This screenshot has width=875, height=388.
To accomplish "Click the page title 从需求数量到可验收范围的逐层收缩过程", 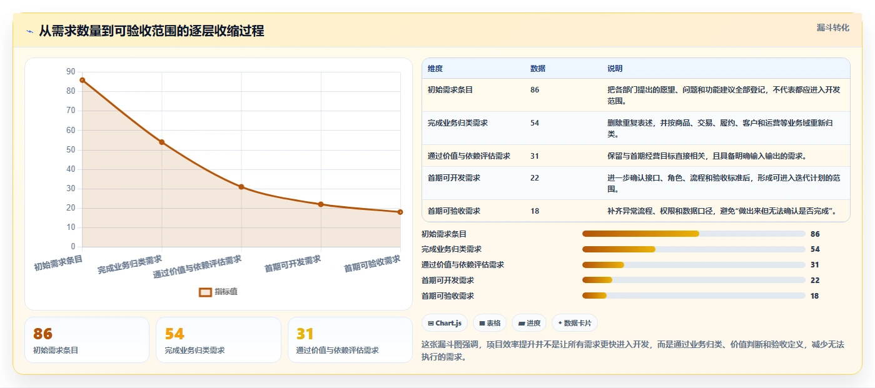I will click(x=151, y=31).
